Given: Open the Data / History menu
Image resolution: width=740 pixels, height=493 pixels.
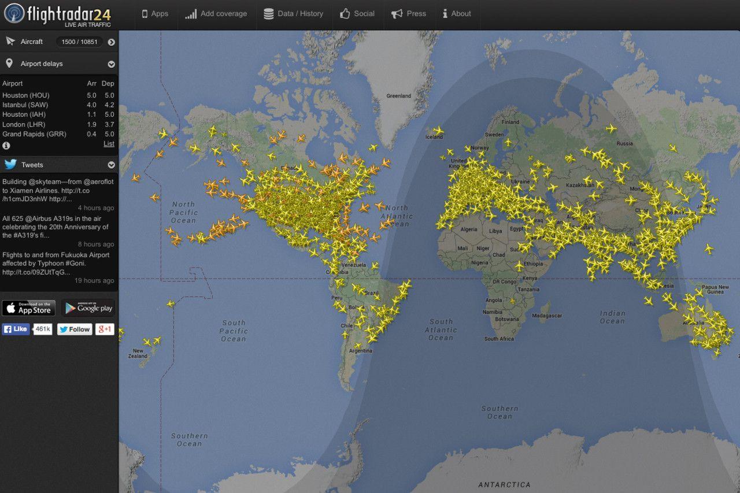Looking at the screenshot, I should pos(293,14).
